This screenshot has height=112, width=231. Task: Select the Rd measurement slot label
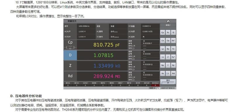click(70, 76)
